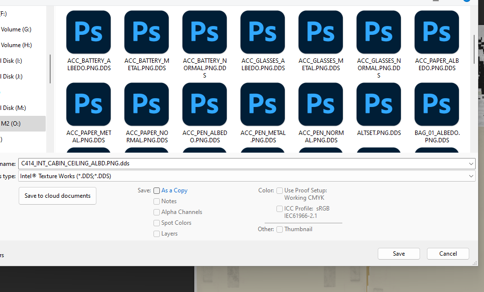Select ACC_BATTERY_NORMAL.PNG.DDS file icon
484x292 pixels.
(205, 32)
